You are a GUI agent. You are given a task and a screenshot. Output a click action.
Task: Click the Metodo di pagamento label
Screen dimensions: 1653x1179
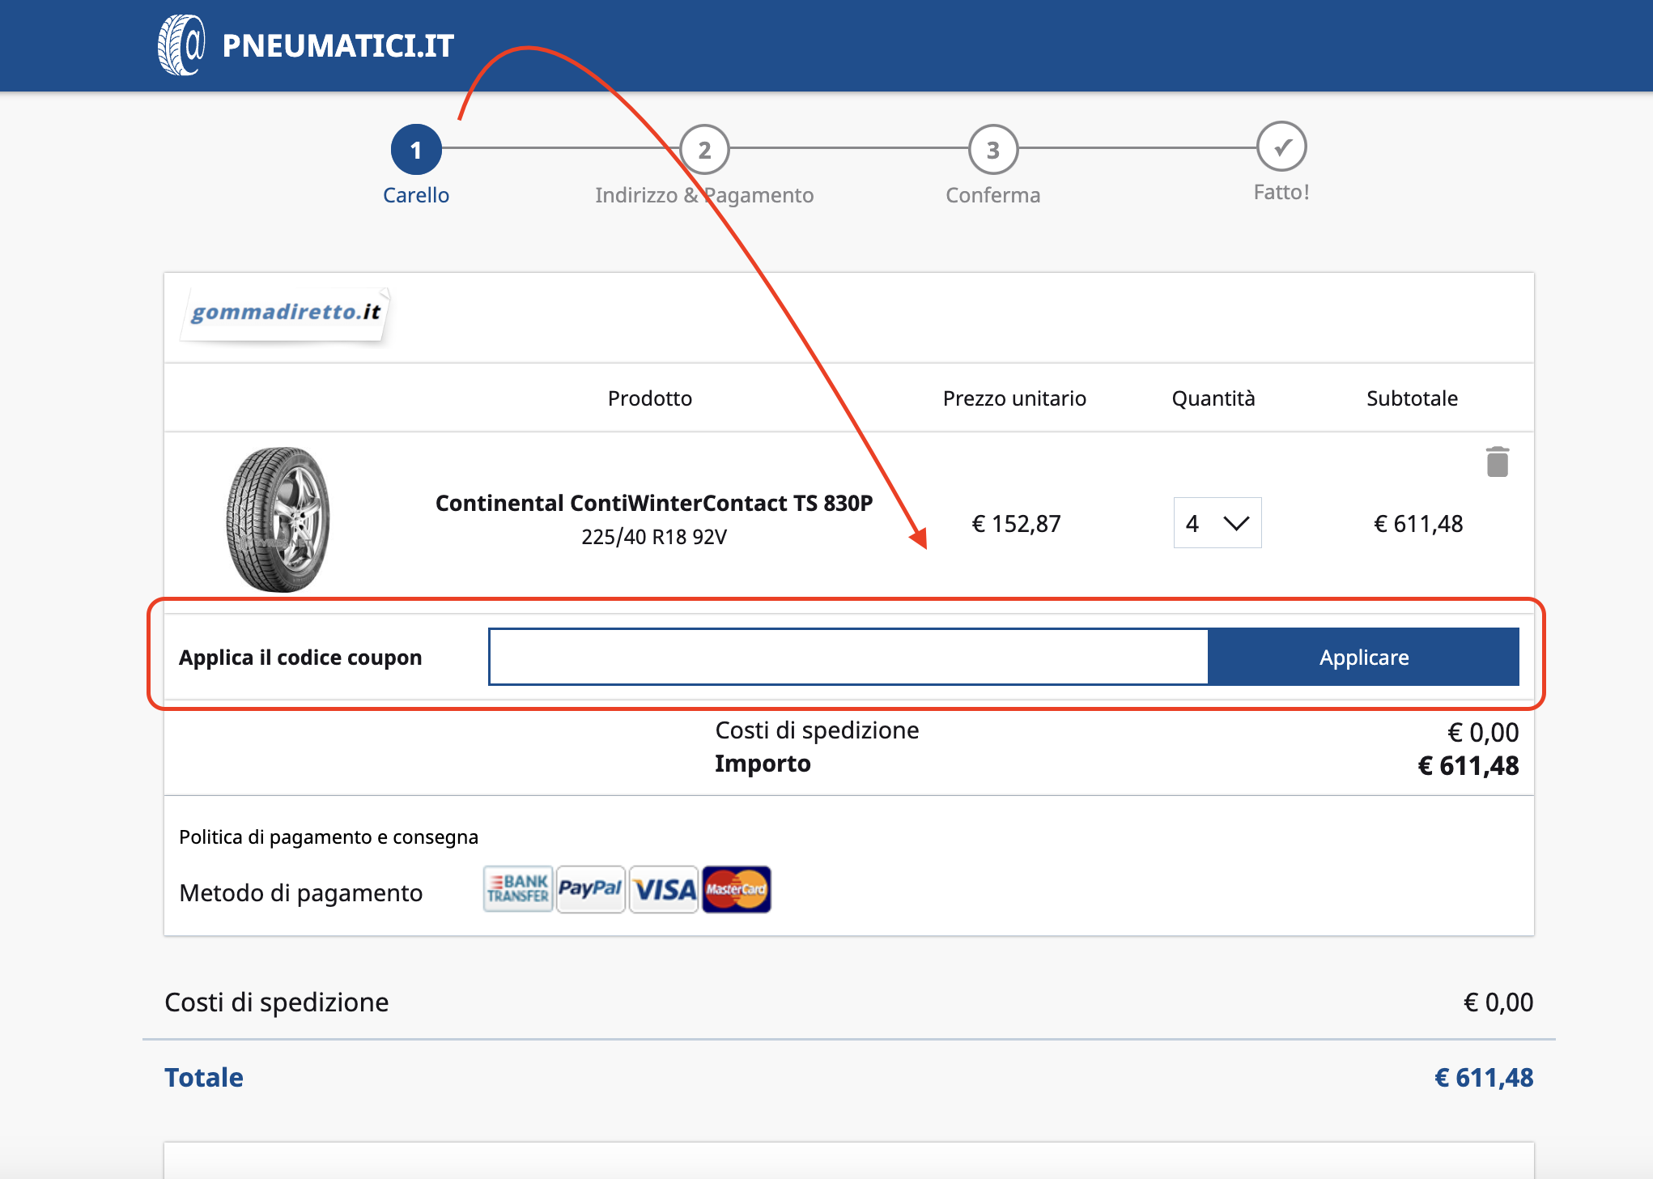pos(301,893)
